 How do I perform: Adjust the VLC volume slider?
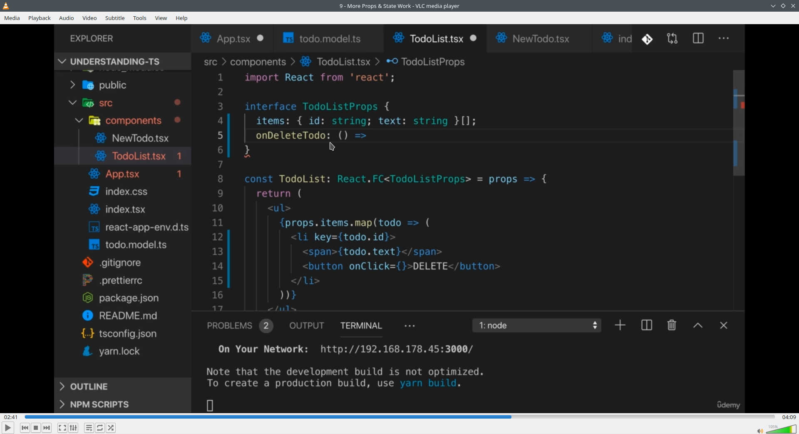point(781,429)
